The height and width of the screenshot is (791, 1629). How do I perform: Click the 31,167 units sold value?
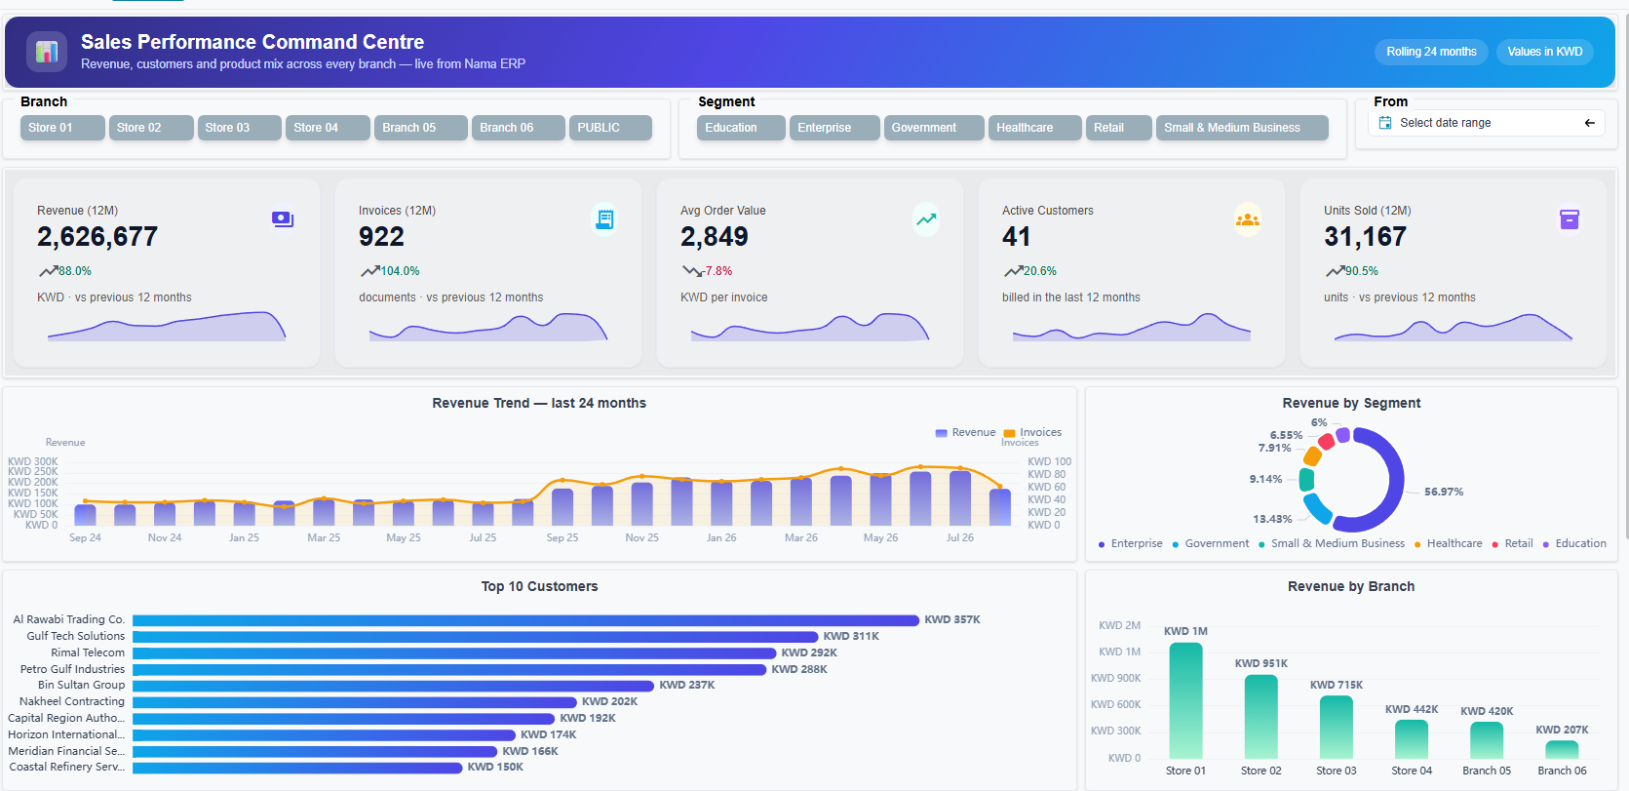1365,237
